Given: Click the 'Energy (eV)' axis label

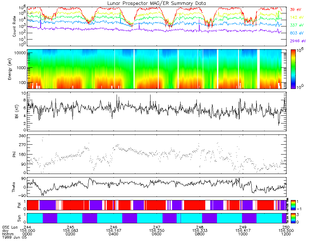Looking at the screenshot, I should point(10,69).
